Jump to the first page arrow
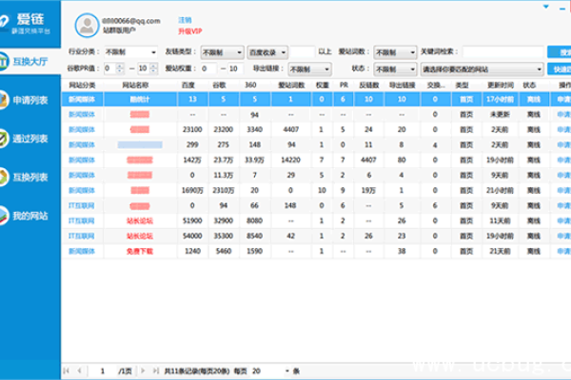571x380 pixels. pos(67,370)
